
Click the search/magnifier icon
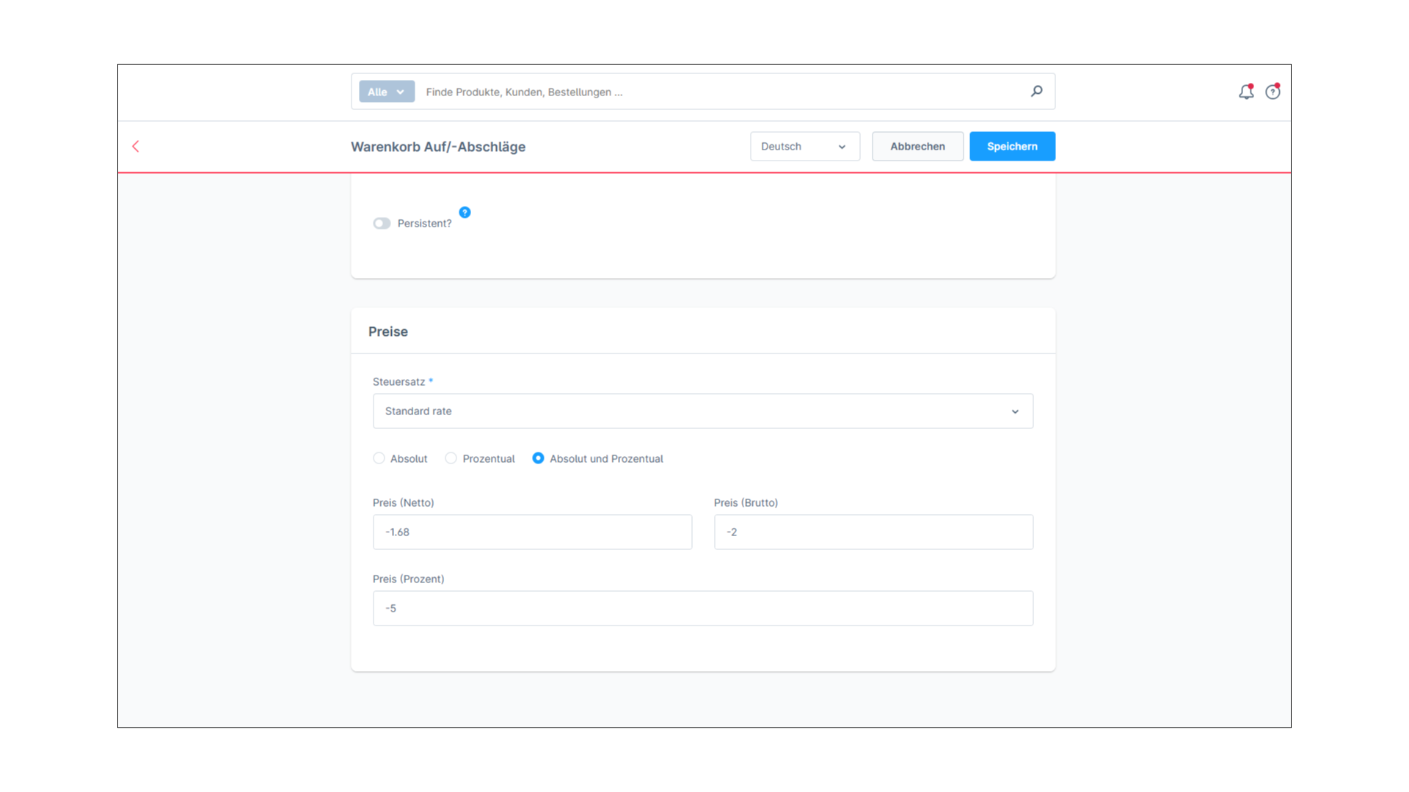pyautogui.click(x=1036, y=91)
